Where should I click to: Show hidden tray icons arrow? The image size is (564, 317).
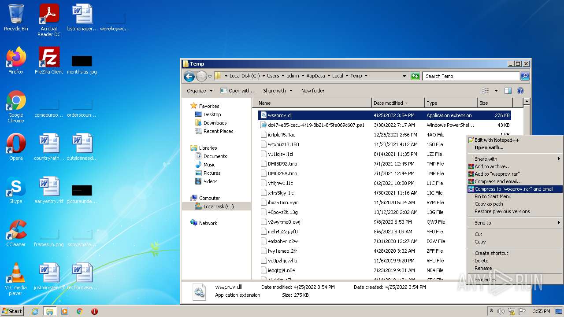(491, 311)
